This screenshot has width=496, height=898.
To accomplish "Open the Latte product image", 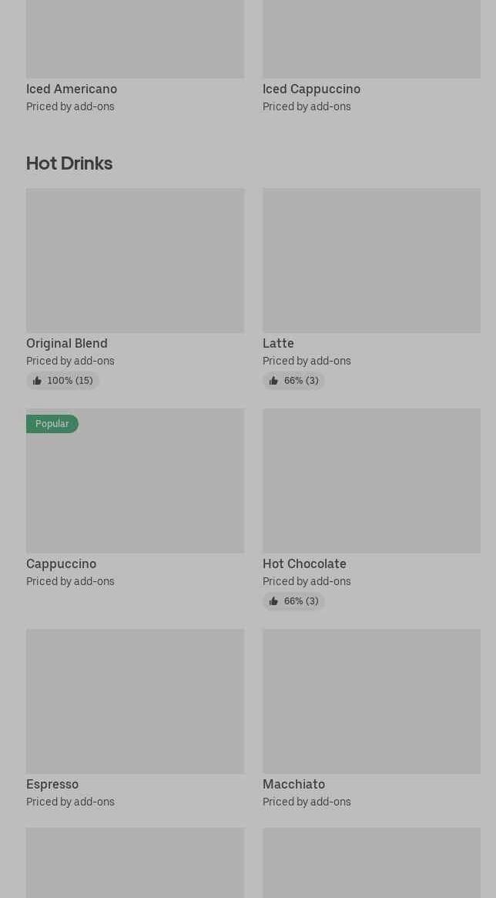I will 371,261.
